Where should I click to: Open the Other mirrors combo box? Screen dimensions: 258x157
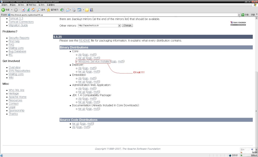[99, 25]
